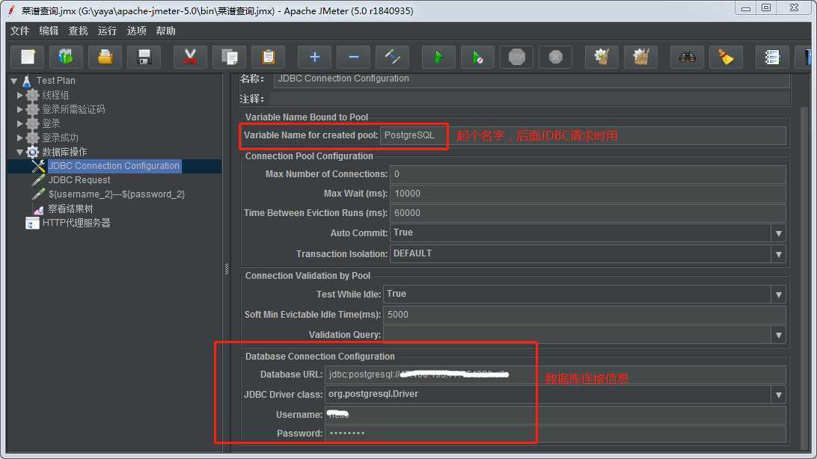Select the Test Plan tree item
The height and width of the screenshot is (459, 817).
56,81
